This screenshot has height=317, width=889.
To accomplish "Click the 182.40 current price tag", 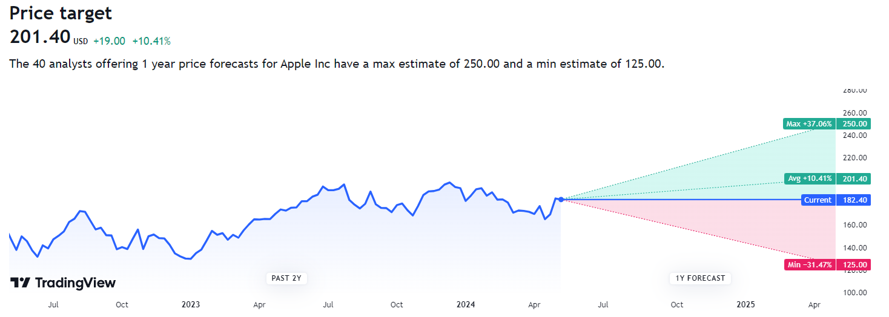I will pos(853,200).
